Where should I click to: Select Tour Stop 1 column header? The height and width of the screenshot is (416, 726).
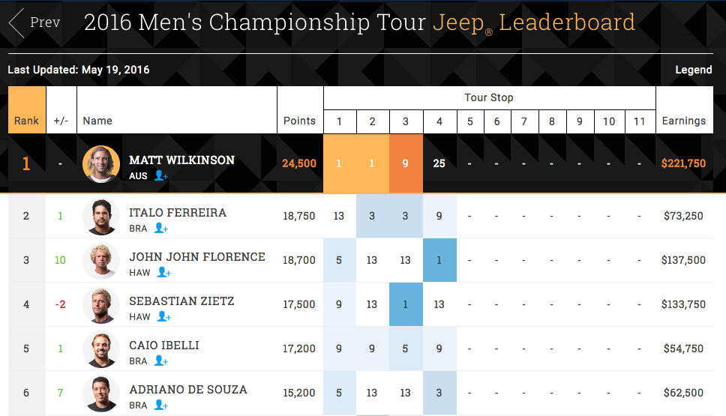coord(339,121)
